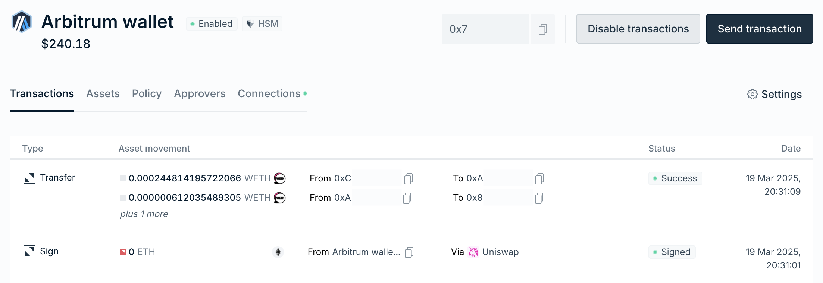Click the 0x7 wallet address field

tap(485, 29)
